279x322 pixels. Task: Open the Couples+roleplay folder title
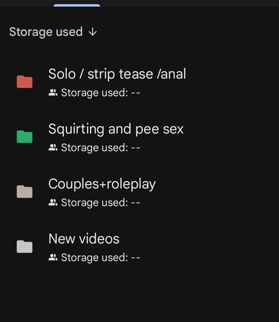pos(102,184)
